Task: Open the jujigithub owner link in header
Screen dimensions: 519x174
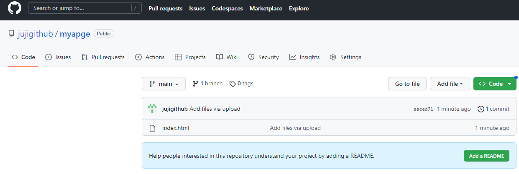Action: tap(36, 34)
